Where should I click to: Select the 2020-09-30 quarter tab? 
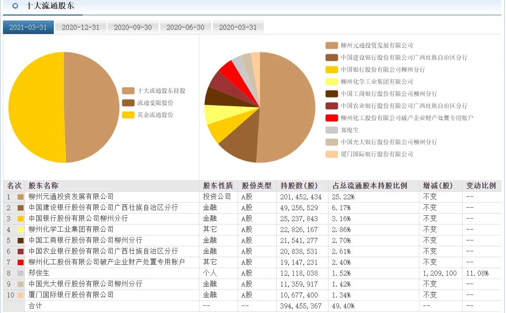point(132,27)
